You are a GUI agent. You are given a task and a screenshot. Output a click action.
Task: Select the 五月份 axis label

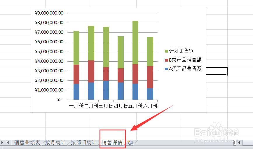[x=135, y=106]
